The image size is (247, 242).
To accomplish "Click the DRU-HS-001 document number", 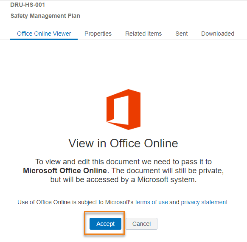I will point(28,5).
